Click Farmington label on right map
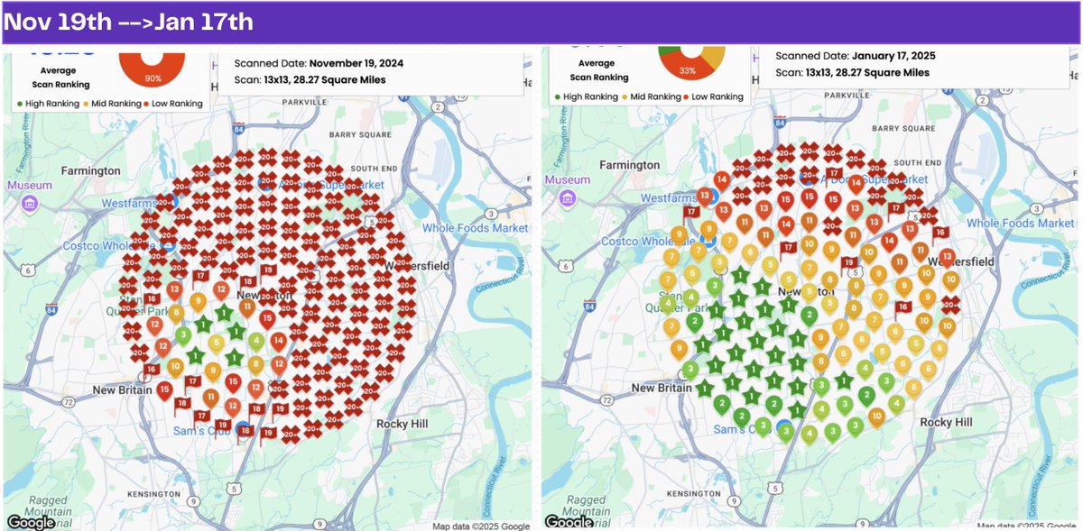Screen dimensions: 1083x531 [x=629, y=165]
